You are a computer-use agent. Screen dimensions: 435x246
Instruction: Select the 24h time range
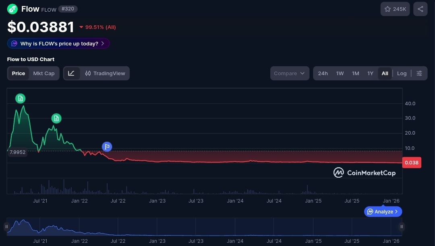pyautogui.click(x=323, y=73)
